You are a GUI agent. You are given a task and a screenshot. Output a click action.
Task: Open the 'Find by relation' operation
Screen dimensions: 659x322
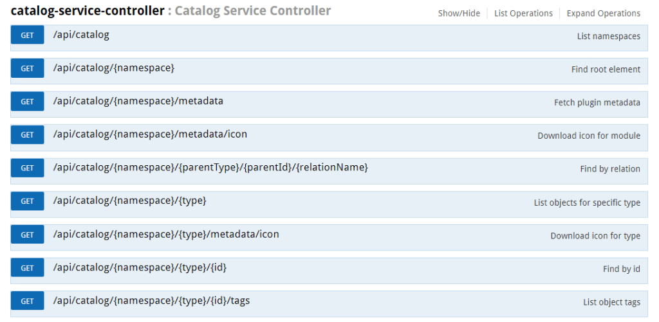[x=609, y=169]
